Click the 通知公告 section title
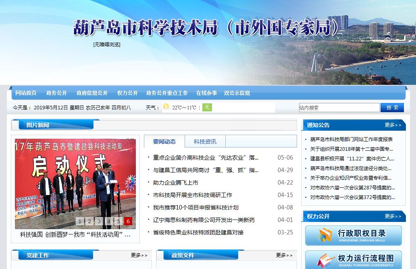The width and height of the screenshot is (416, 269). 318,125
